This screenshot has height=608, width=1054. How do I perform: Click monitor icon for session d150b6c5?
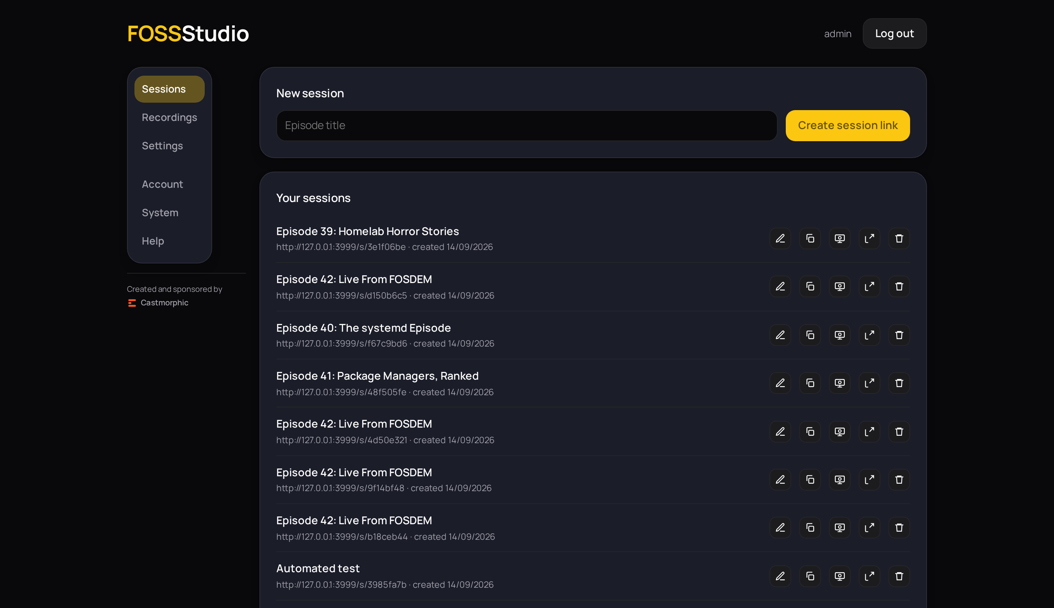pyautogui.click(x=839, y=286)
